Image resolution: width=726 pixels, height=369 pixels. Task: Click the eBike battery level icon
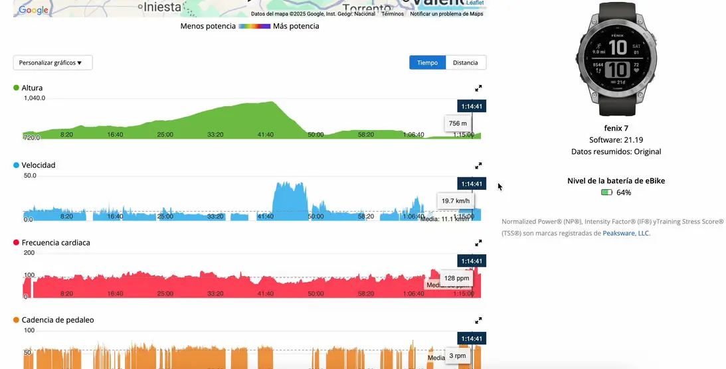[x=606, y=192]
